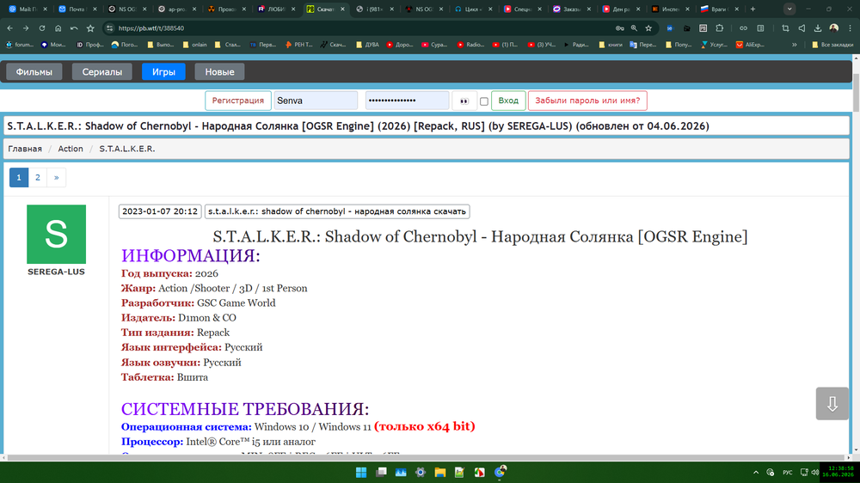This screenshot has height=483, width=860.
Task: Click the address bar URL pb.wtf
Action: tap(151, 28)
